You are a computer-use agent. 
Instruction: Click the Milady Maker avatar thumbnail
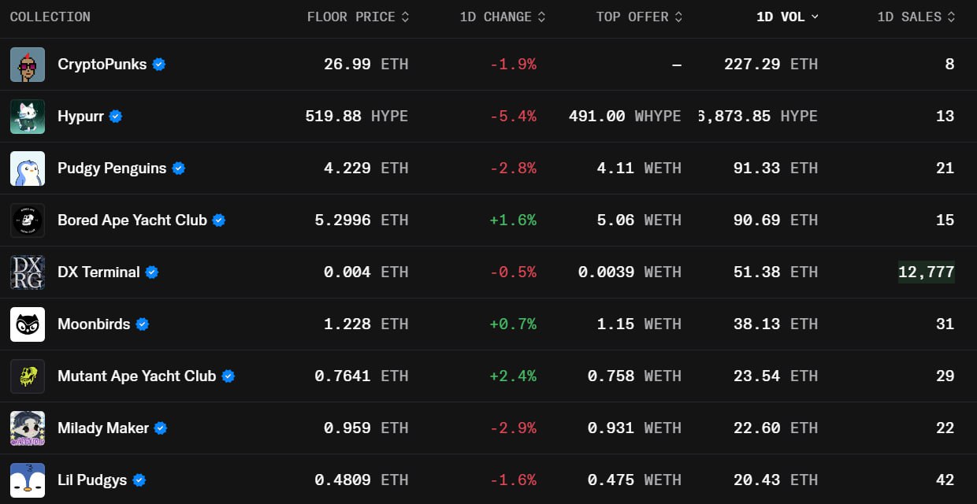click(28, 428)
